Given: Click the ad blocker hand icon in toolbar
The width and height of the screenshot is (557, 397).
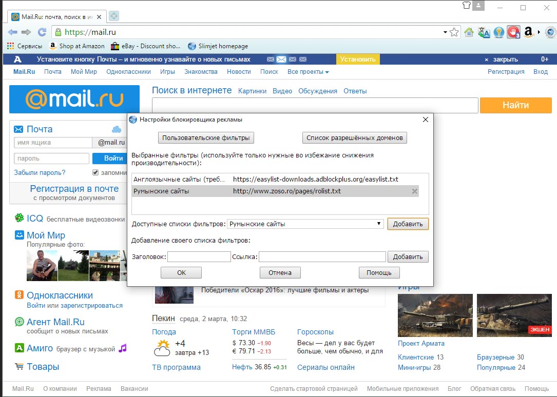Looking at the screenshot, I should coord(513,32).
